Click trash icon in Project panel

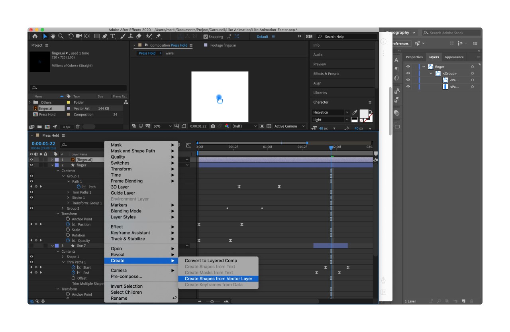point(78,127)
